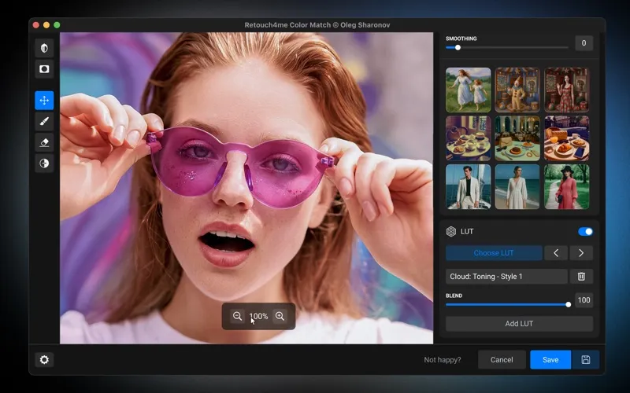Delete the Cloud: Toning - Style 1 LUT
This screenshot has width=630, height=393.
point(581,277)
